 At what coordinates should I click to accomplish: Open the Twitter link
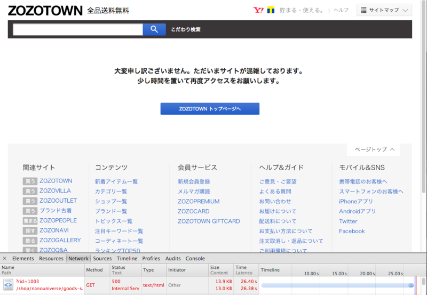tap(348, 221)
